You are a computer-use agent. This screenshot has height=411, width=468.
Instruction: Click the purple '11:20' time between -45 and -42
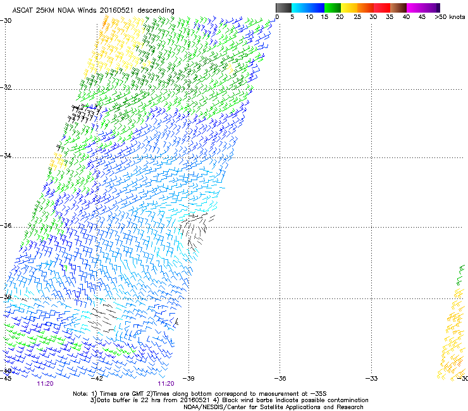tap(45, 384)
